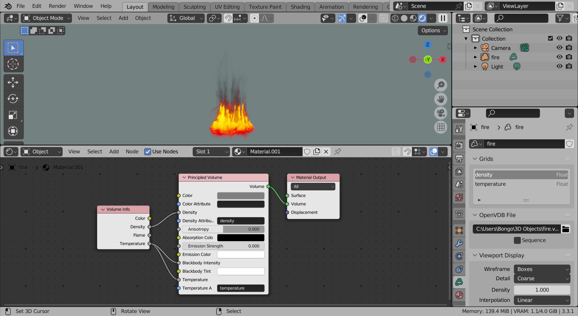
Task: Select the Move tool
Action: [x=13, y=82]
